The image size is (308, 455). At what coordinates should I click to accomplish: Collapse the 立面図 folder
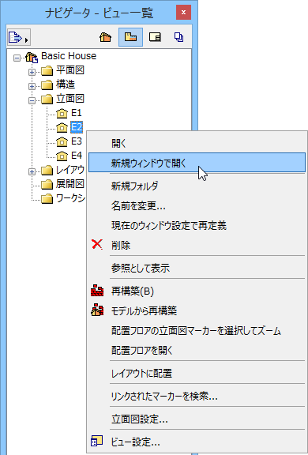pos(32,100)
